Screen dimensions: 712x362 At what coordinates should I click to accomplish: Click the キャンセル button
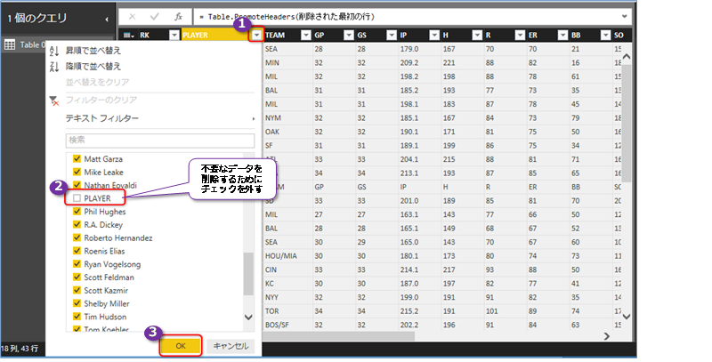tap(231, 346)
